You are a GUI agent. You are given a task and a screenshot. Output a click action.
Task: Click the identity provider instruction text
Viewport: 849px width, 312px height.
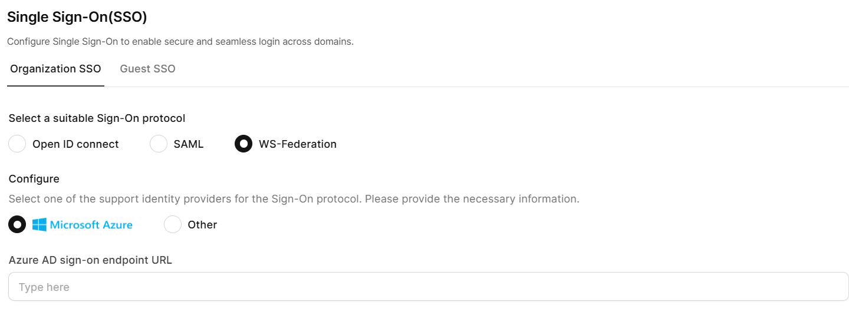pyautogui.click(x=294, y=199)
